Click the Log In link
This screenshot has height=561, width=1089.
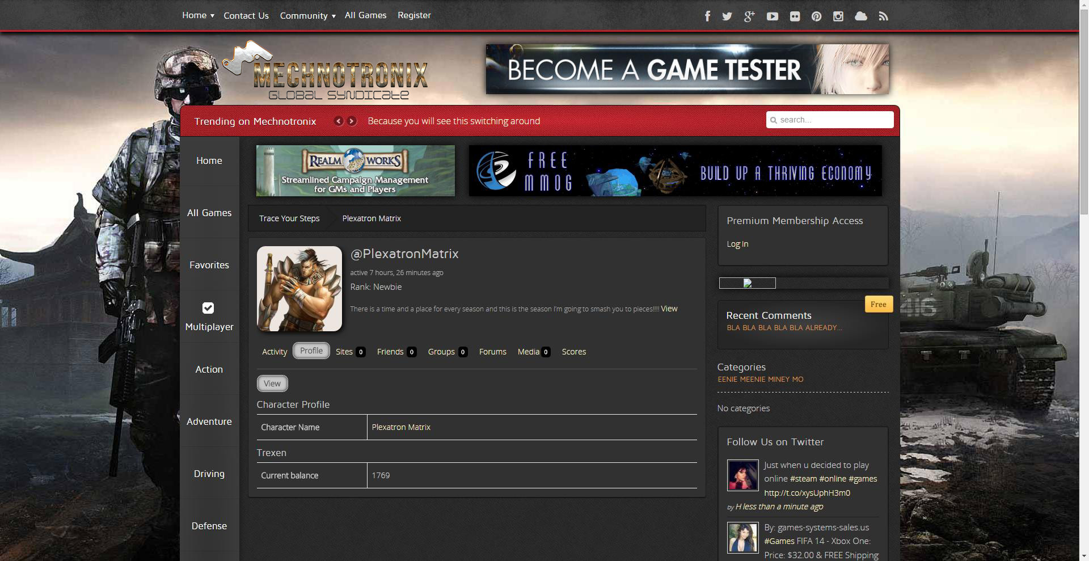737,244
